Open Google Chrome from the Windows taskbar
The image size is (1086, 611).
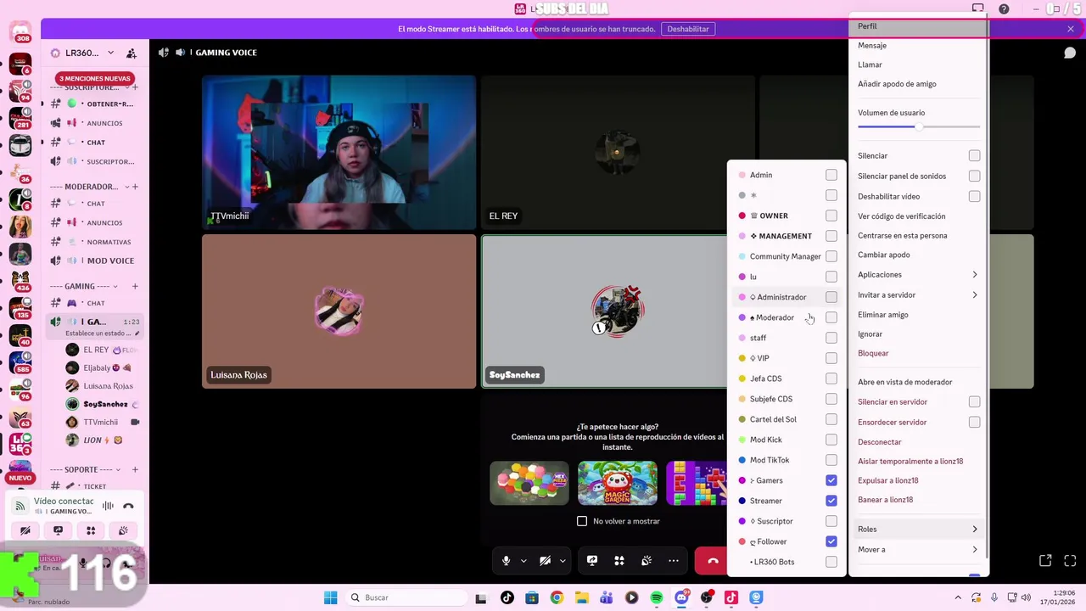pyautogui.click(x=557, y=597)
